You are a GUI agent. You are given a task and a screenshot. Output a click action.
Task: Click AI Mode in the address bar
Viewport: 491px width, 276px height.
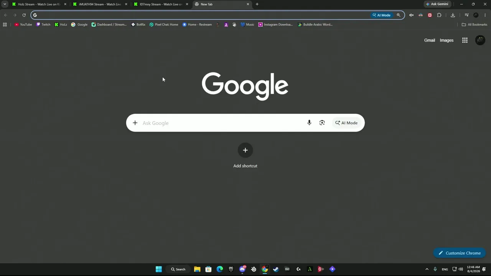(381, 15)
